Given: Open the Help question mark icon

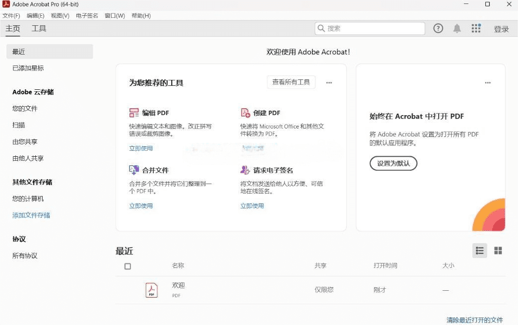Looking at the screenshot, I should click(x=438, y=28).
